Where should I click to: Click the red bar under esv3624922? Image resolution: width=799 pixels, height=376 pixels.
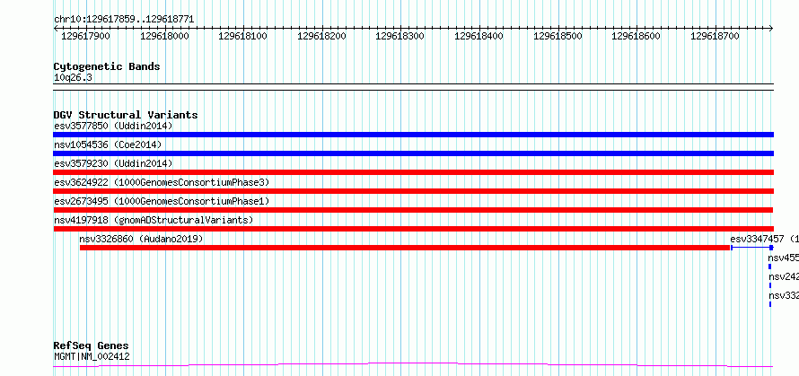(413, 191)
